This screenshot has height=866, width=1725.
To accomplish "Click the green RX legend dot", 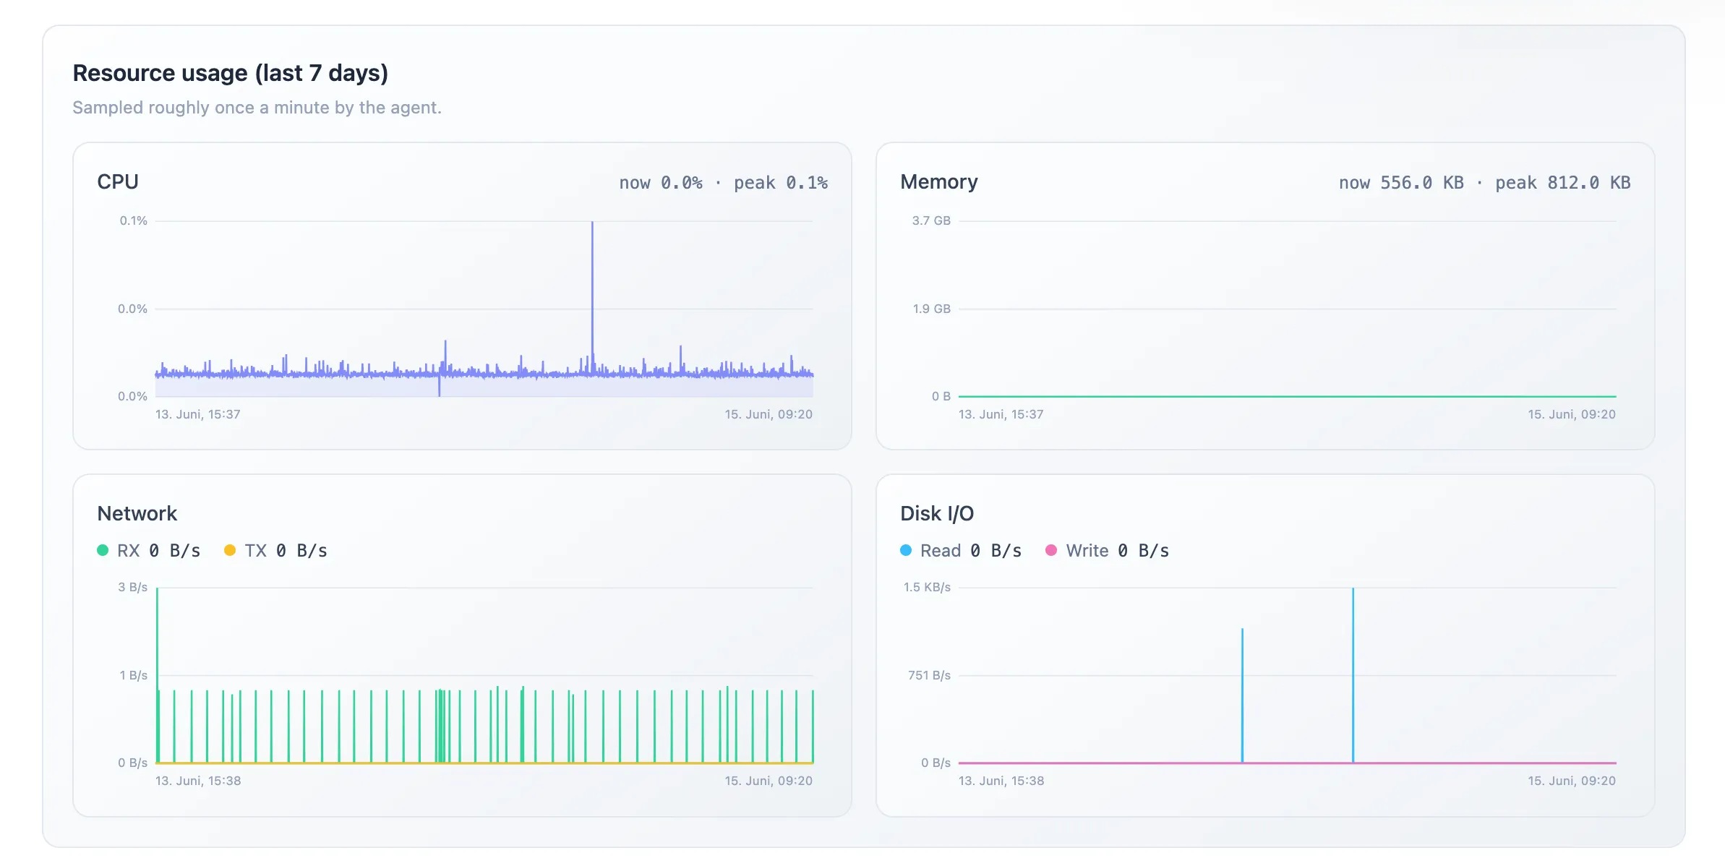I will tap(103, 550).
